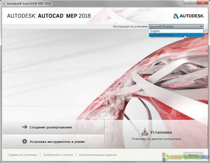Click the Autodesk logo in the header
This screenshot has width=210, height=163.
tap(189, 16)
